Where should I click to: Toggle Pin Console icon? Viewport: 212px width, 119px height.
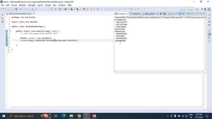188,14
